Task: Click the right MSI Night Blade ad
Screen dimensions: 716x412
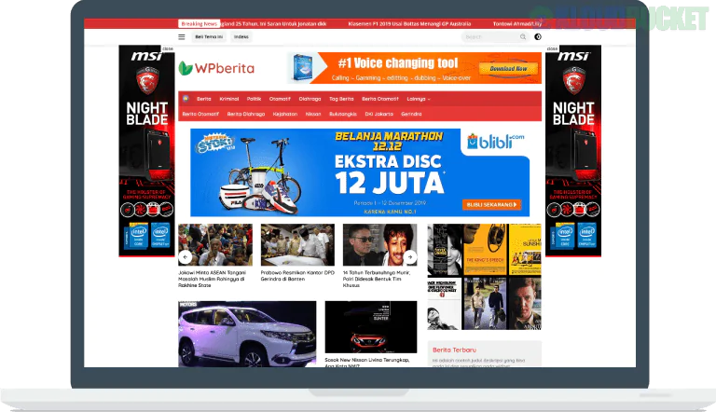Action: click(573, 151)
